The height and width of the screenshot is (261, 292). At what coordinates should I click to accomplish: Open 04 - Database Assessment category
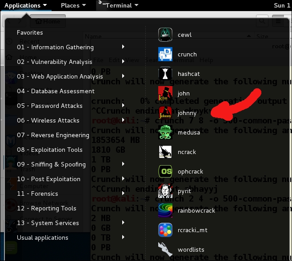(x=56, y=91)
